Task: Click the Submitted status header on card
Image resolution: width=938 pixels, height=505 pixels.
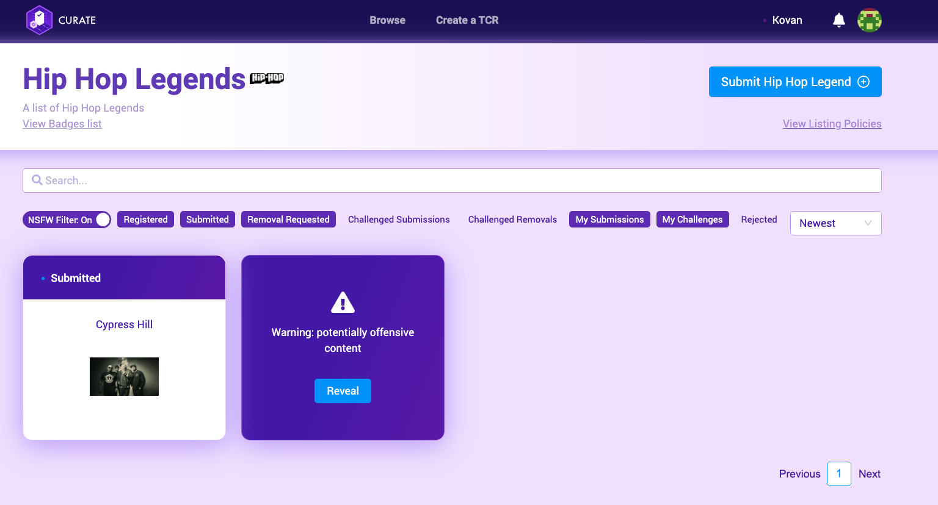Action: [124, 278]
